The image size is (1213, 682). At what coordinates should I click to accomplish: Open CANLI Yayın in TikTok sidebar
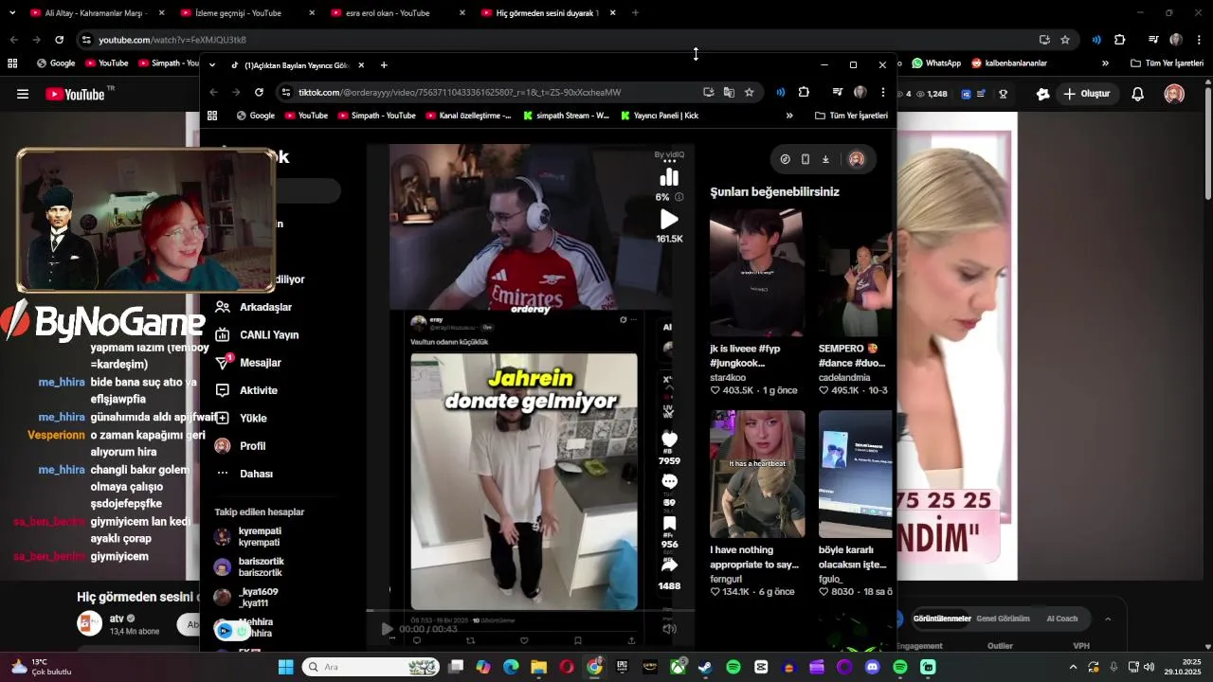pos(257,334)
